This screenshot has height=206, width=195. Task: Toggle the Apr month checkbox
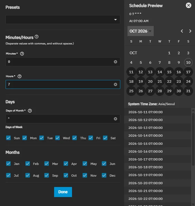(x=66, y=164)
